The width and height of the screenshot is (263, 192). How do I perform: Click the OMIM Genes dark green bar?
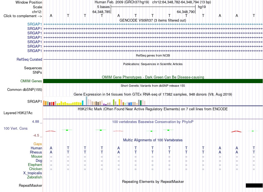tap(153, 81)
